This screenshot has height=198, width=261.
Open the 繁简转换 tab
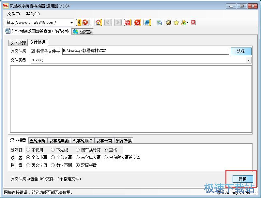click(x=124, y=141)
